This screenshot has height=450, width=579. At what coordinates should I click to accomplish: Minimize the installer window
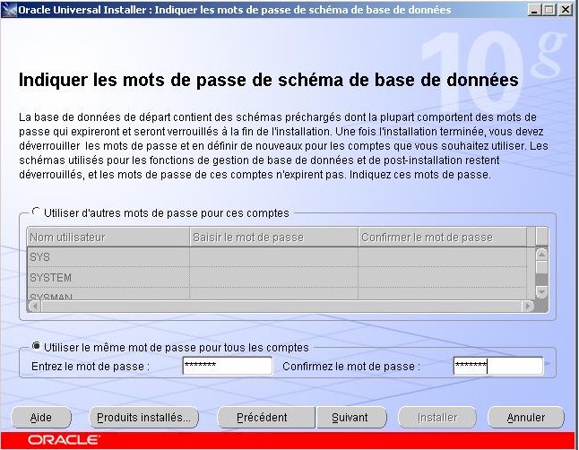[x=533, y=9]
